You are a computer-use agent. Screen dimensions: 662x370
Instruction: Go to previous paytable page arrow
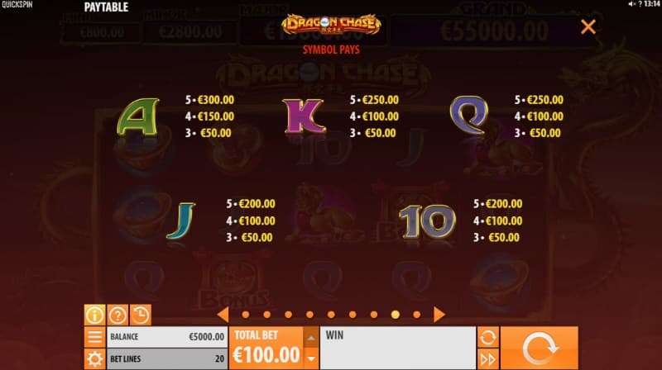point(223,315)
